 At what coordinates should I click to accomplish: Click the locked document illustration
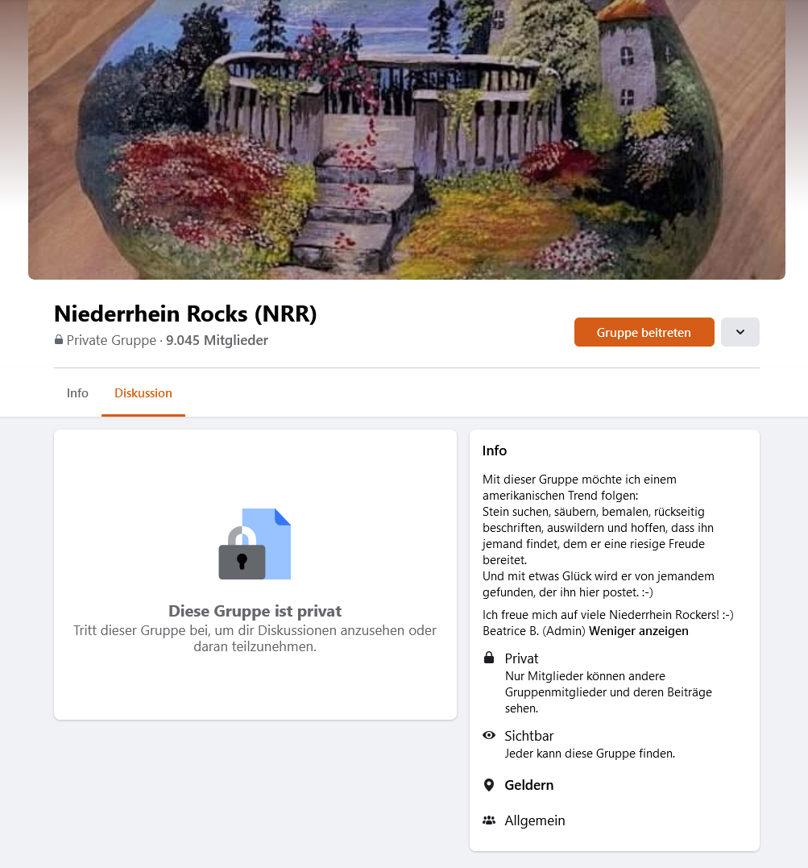click(255, 543)
